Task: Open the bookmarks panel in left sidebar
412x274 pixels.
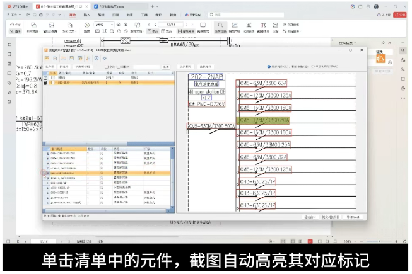Action: tap(9, 54)
